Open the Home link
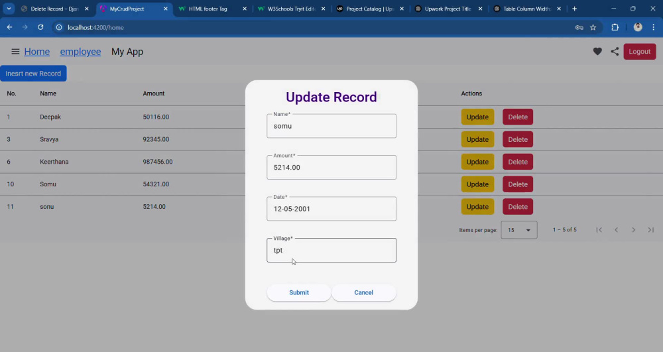The image size is (663, 352). coord(36,52)
